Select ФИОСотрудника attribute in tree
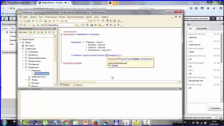This screenshot has height=126, width=224. point(42,73)
